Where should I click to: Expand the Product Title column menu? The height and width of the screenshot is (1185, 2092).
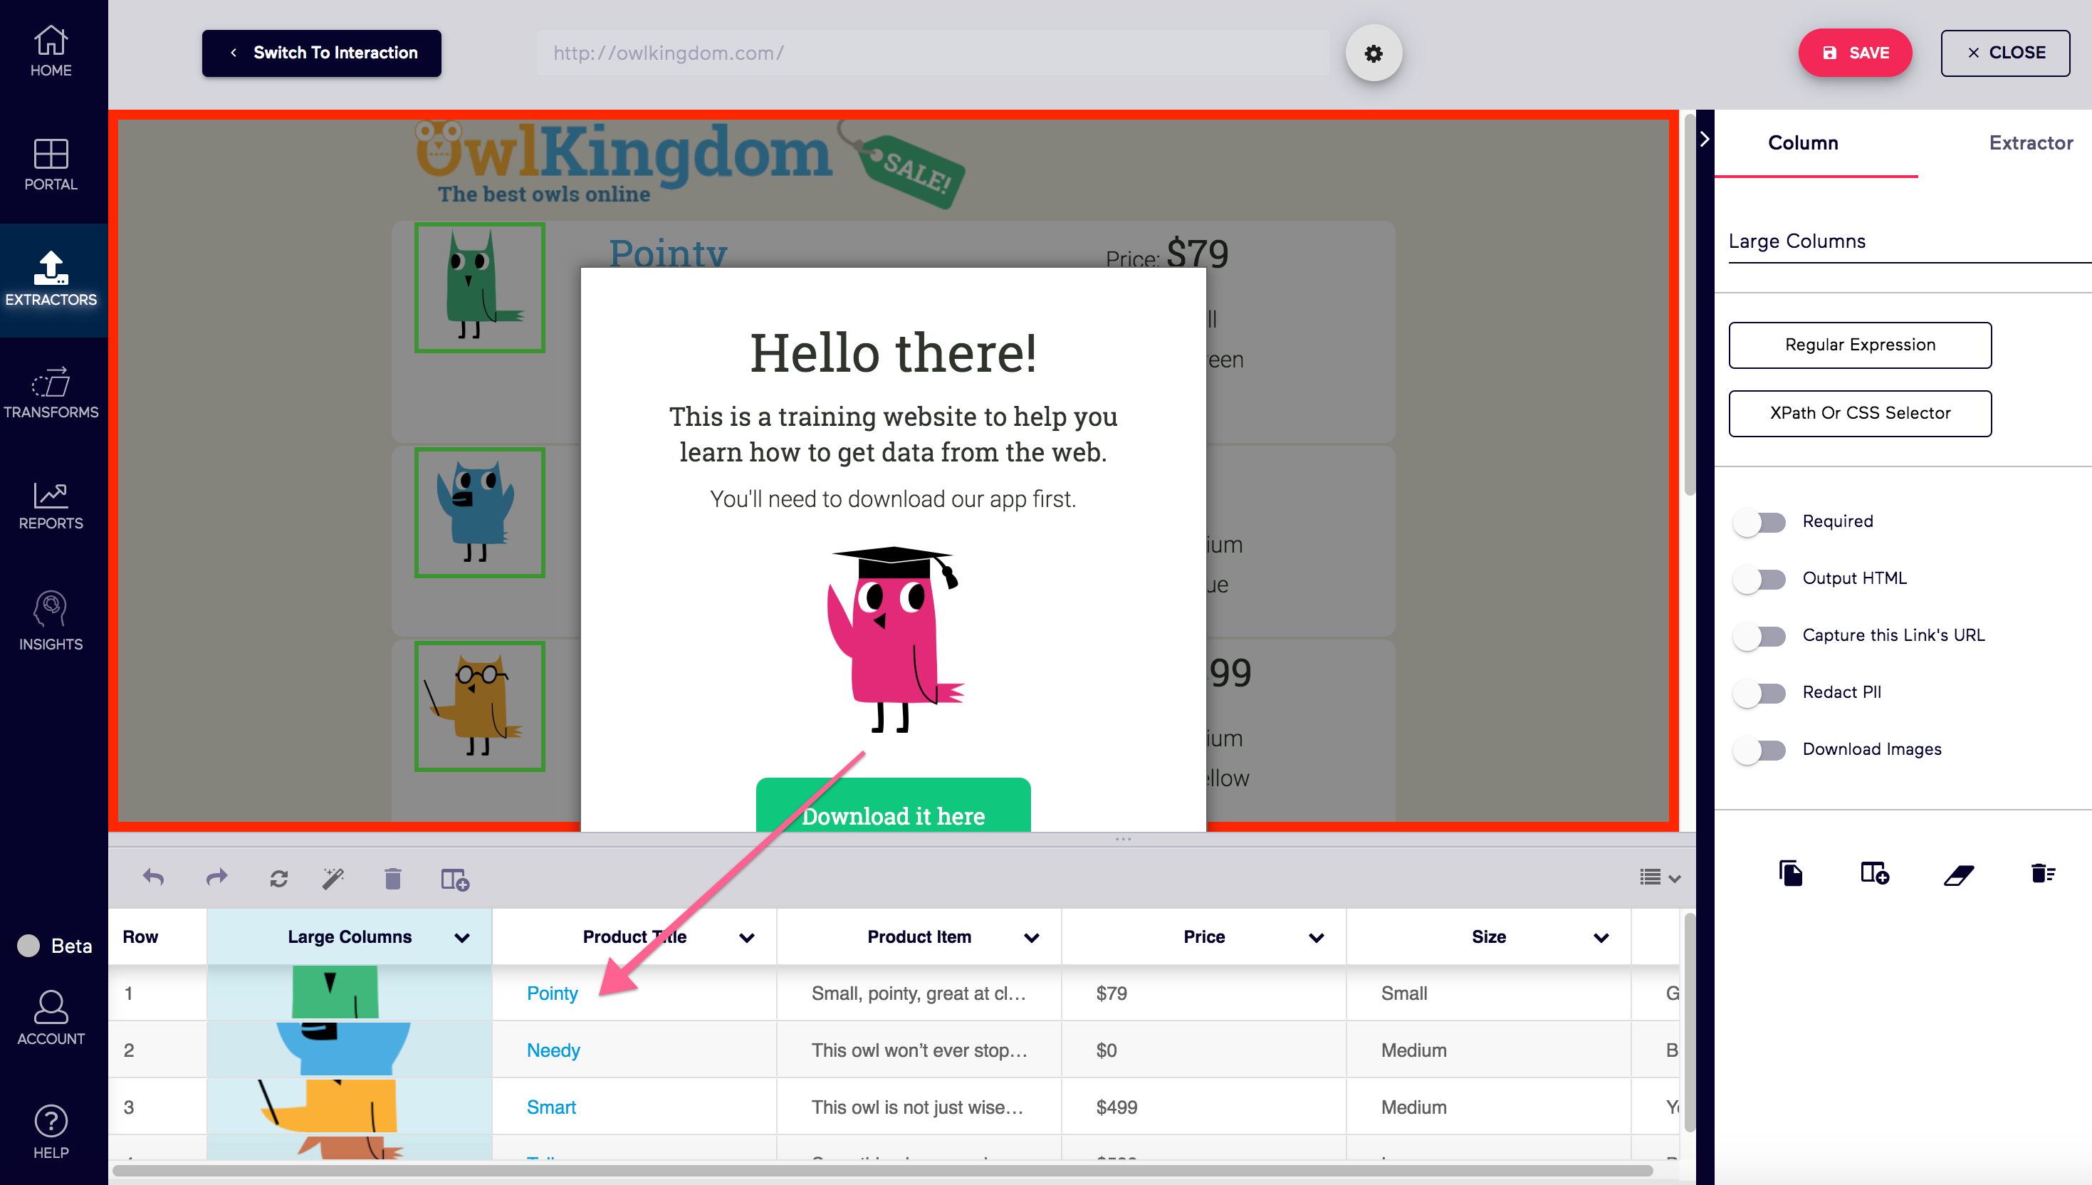[x=748, y=936]
